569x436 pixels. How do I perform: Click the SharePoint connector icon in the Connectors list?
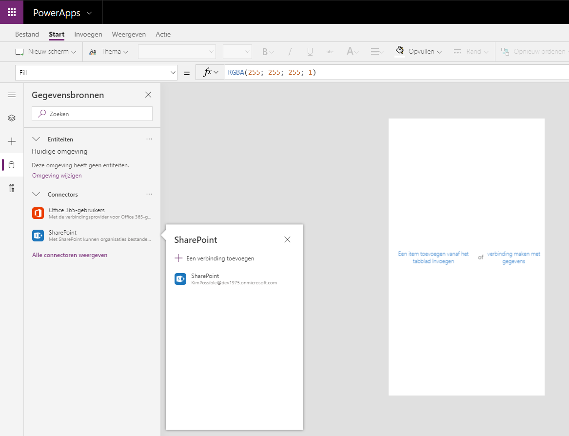pyautogui.click(x=38, y=236)
